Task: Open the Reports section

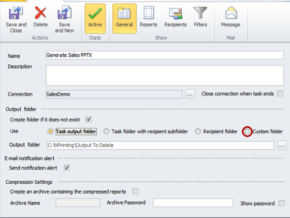Action: 148,17
